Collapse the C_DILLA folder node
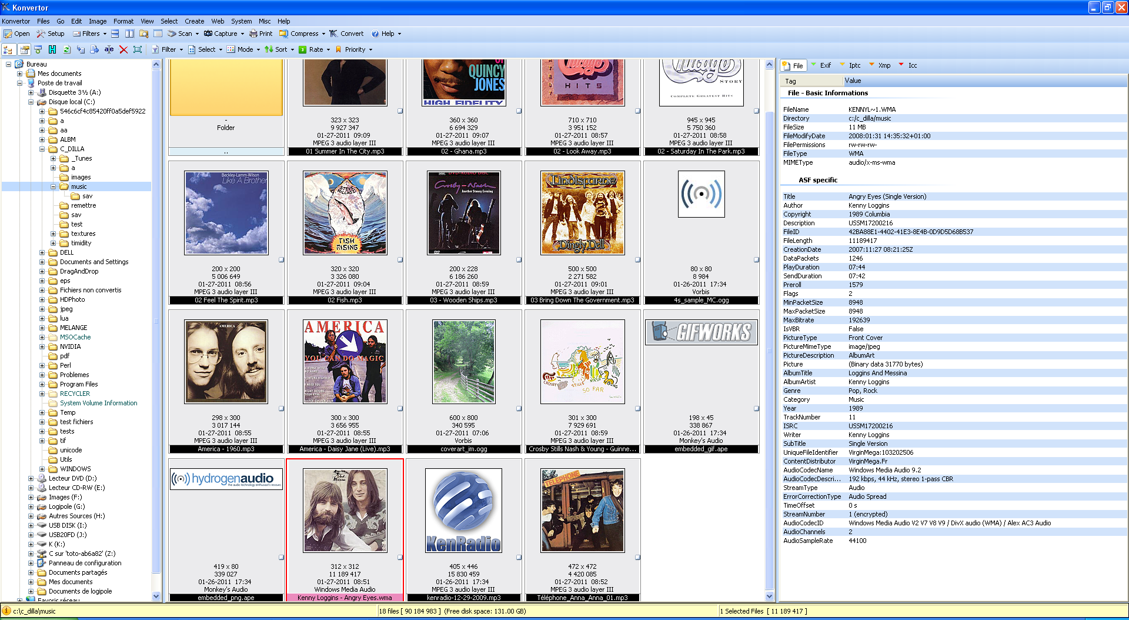This screenshot has width=1129, height=620. (42, 149)
